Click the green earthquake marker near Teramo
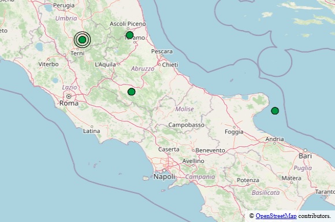This screenshot has height=222, width=335. point(130,35)
